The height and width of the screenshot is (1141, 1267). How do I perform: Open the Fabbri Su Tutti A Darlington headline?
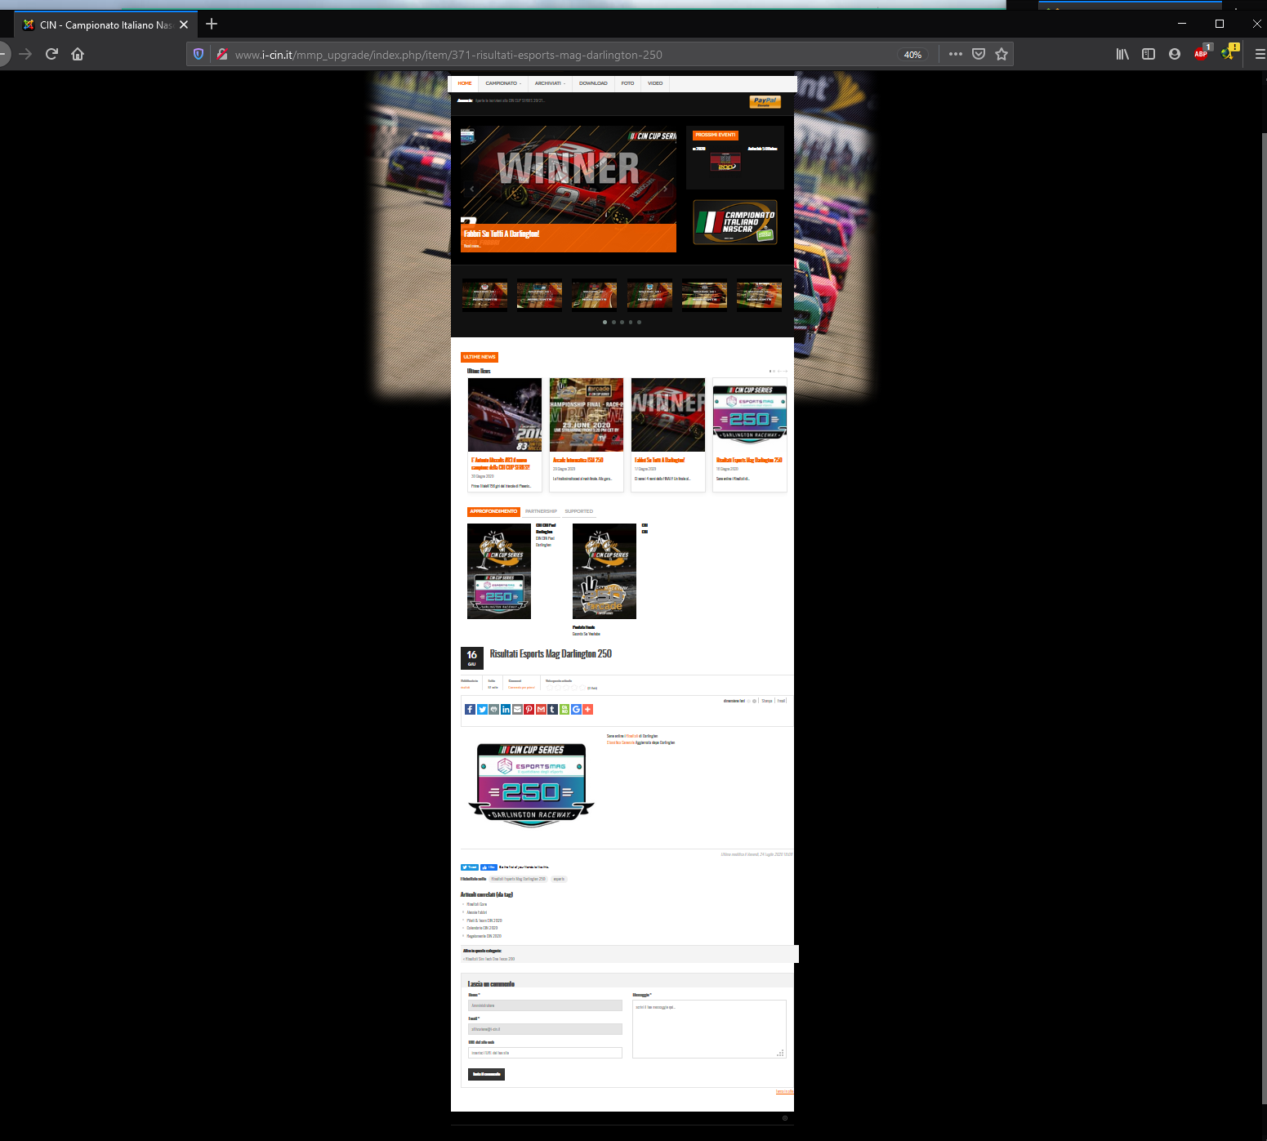pos(502,234)
